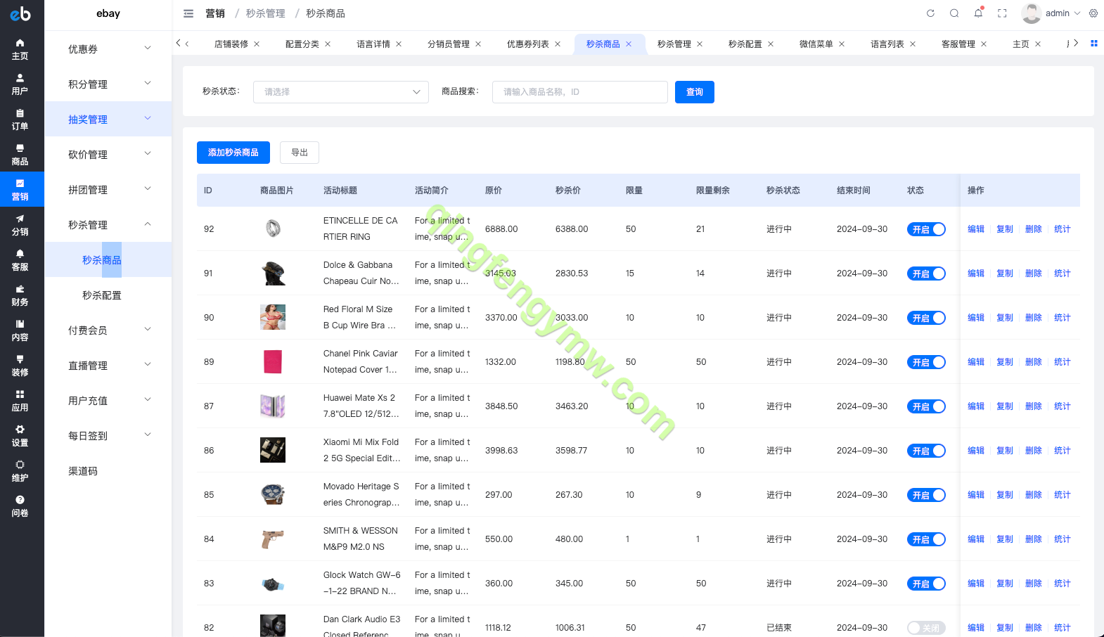Screen dimensions: 1104x637
Task: Open the 设置 settings sidebar icon
Action: pos(20,436)
